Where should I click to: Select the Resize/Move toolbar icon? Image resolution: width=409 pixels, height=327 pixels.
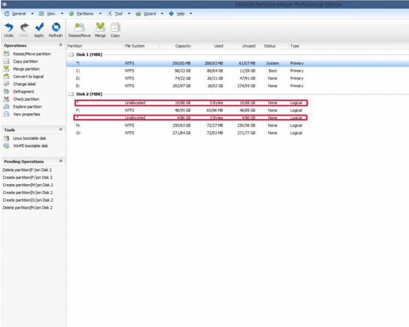[80, 27]
